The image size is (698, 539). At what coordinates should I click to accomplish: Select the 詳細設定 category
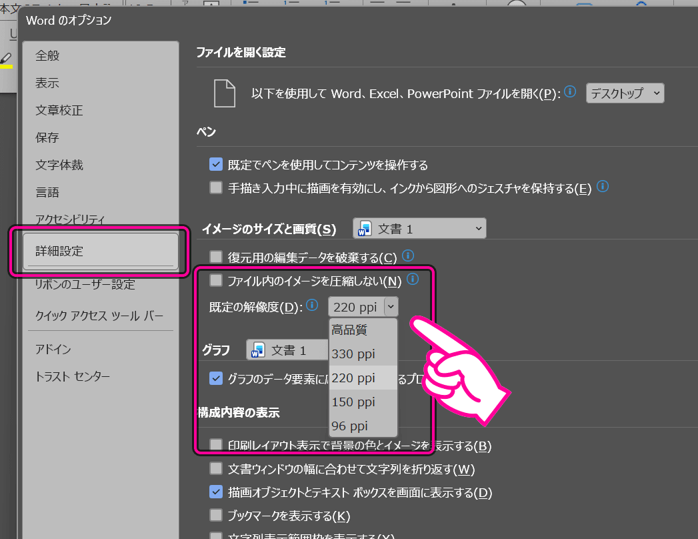point(101,251)
